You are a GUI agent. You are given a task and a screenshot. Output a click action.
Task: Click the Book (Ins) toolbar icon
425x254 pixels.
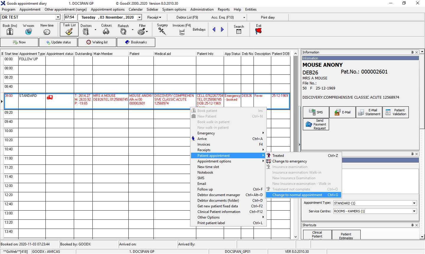point(10,32)
